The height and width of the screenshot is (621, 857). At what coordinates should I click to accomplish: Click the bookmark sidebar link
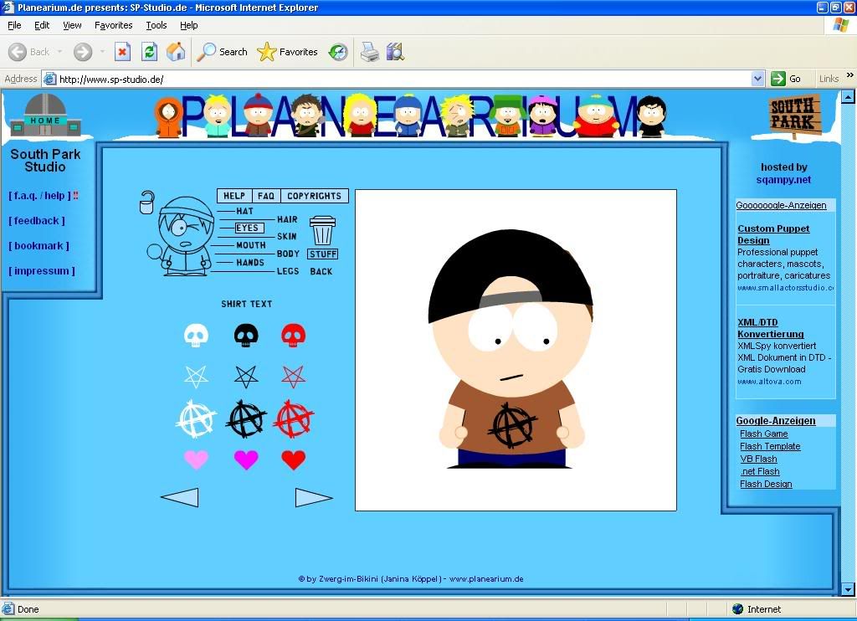[38, 246]
